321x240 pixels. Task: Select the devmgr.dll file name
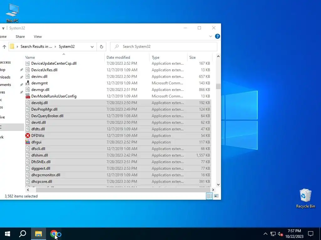(x=40, y=90)
